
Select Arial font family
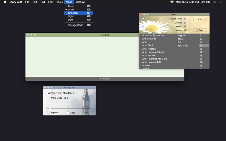point(145,42)
